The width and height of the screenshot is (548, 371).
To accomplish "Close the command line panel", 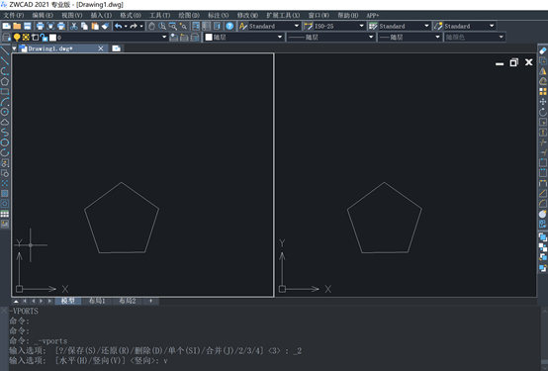I will (4, 311).
